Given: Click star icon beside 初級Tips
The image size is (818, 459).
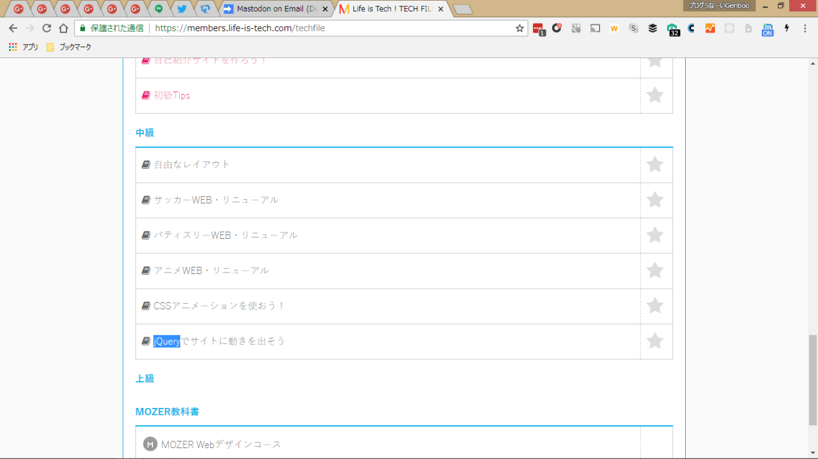Looking at the screenshot, I should (x=654, y=95).
